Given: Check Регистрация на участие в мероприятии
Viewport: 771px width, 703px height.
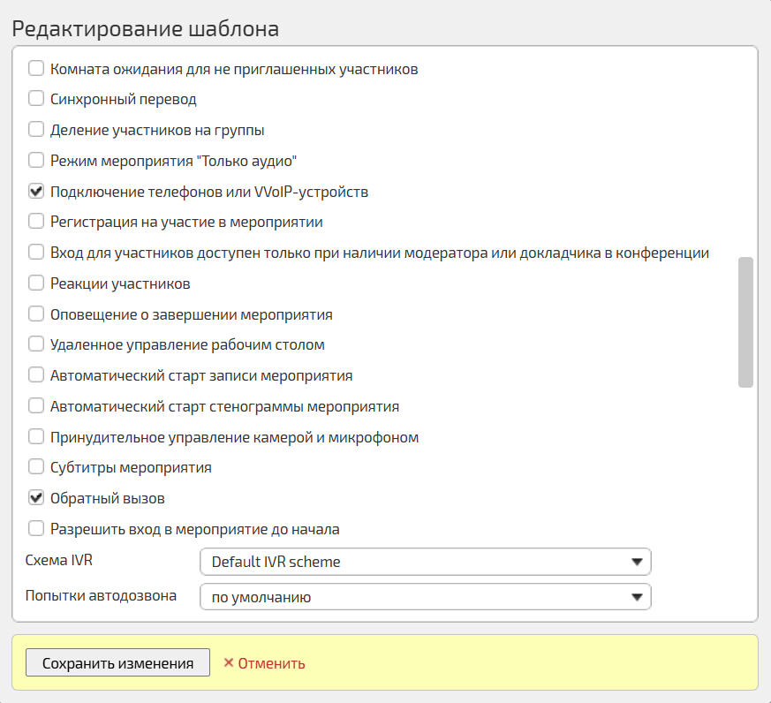Looking at the screenshot, I should tap(36, 222).
